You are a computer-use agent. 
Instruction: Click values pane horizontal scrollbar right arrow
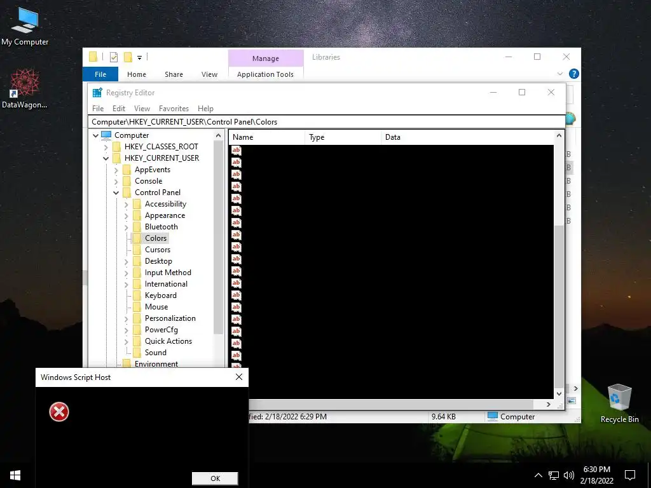[x=549, y=404]
